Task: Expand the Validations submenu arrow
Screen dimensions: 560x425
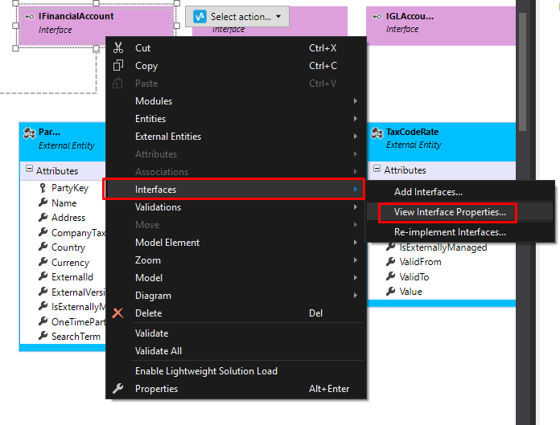Action: tap(356, 206)
